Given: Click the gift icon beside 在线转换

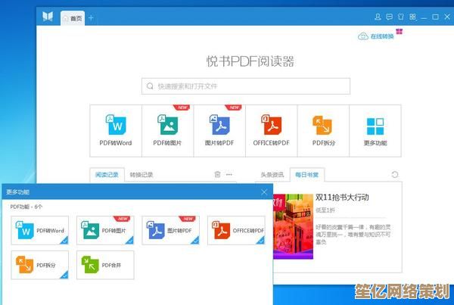Looking at the screenshot, I should pyautogui.click(x=400, y=31).
